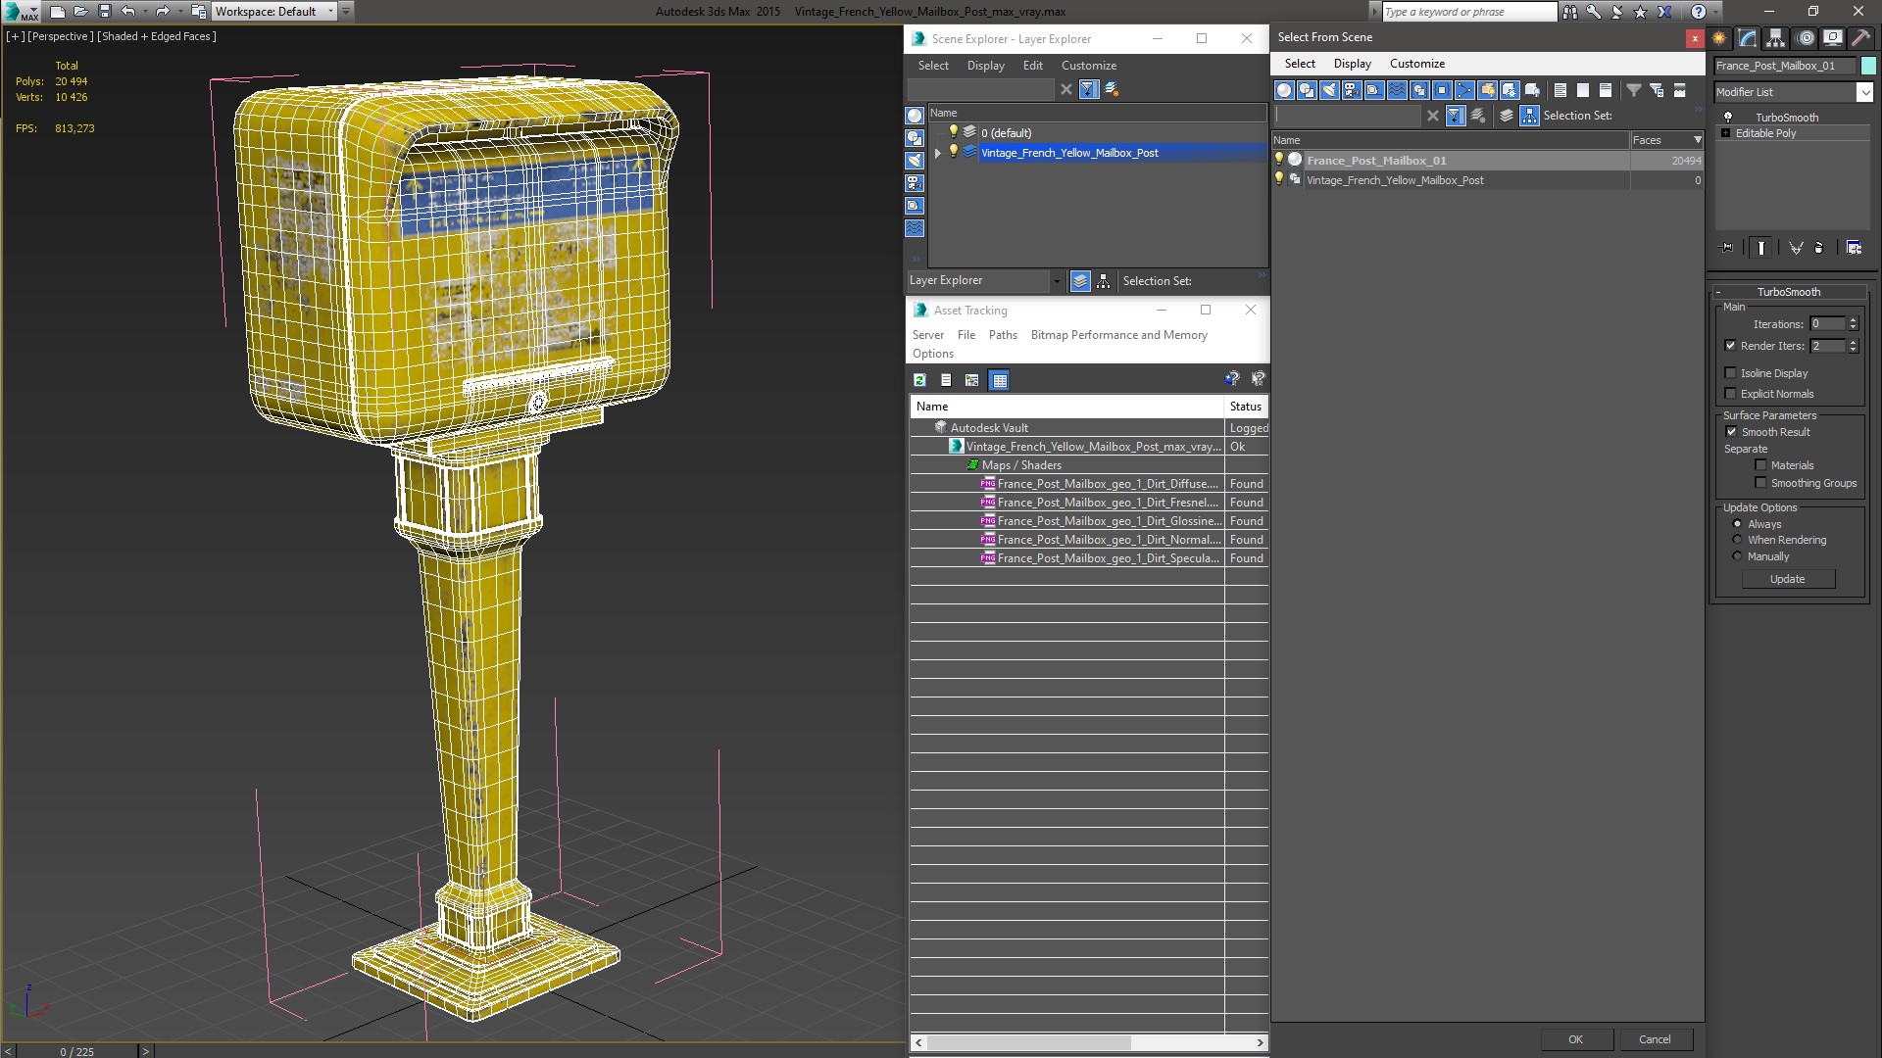Toggle visibility bulb of 0 (default) layer
The height and width of the screenshot is (1058, 1882).
pyautogui.click(x=953, y=132)
